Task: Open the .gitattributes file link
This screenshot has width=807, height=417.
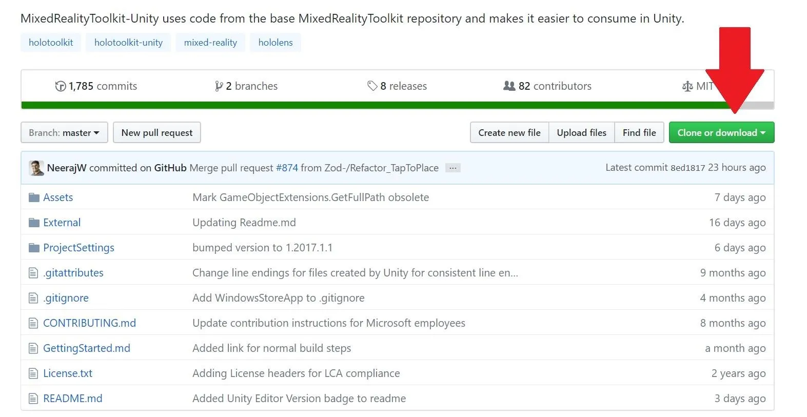Action: [x=73, y=273]
